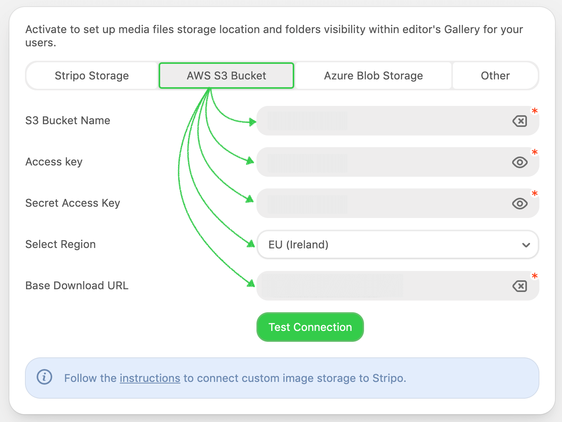This screenshot has width=562, height=422.
Task: Focus the Secret Access Key input
Action: (x=382, y=204)
